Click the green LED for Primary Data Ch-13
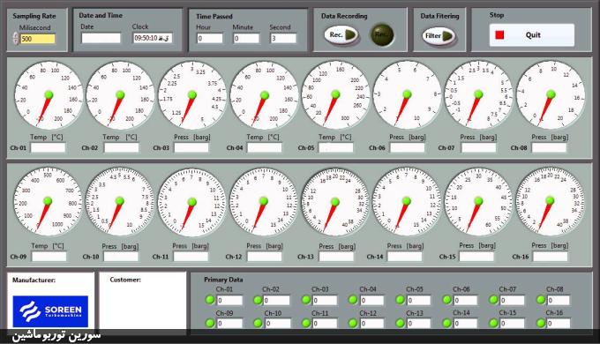This screenshot has width=600, height=344. point(401,324)
